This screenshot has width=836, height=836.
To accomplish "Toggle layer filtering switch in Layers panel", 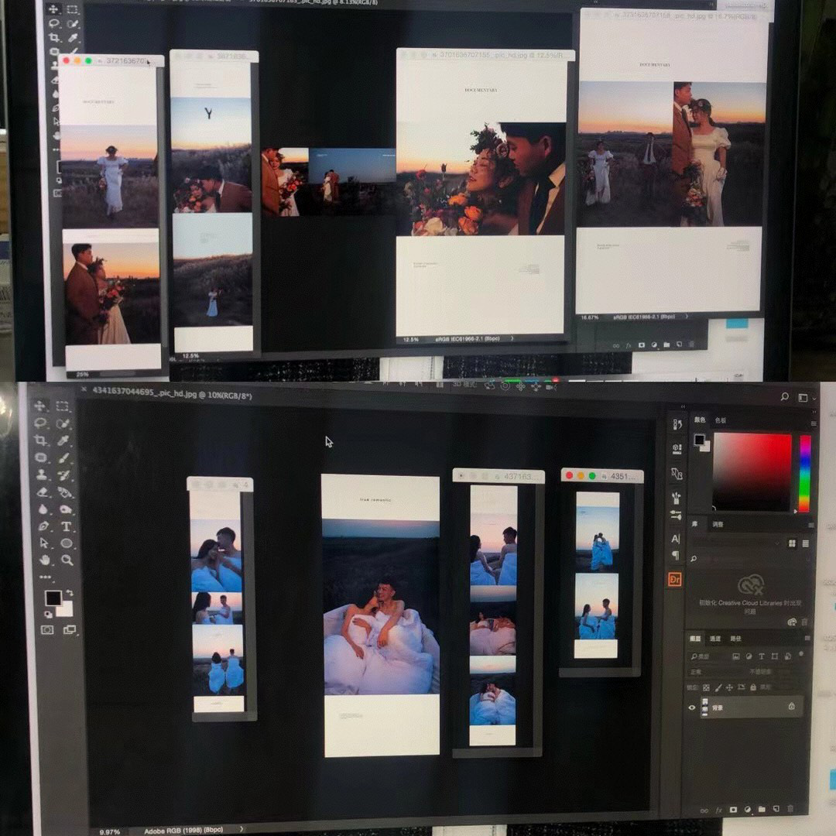I will point(801,653).
